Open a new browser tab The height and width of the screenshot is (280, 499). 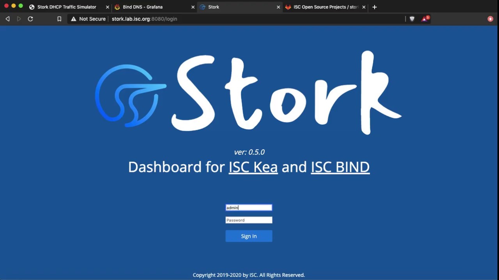click(375, 7)
